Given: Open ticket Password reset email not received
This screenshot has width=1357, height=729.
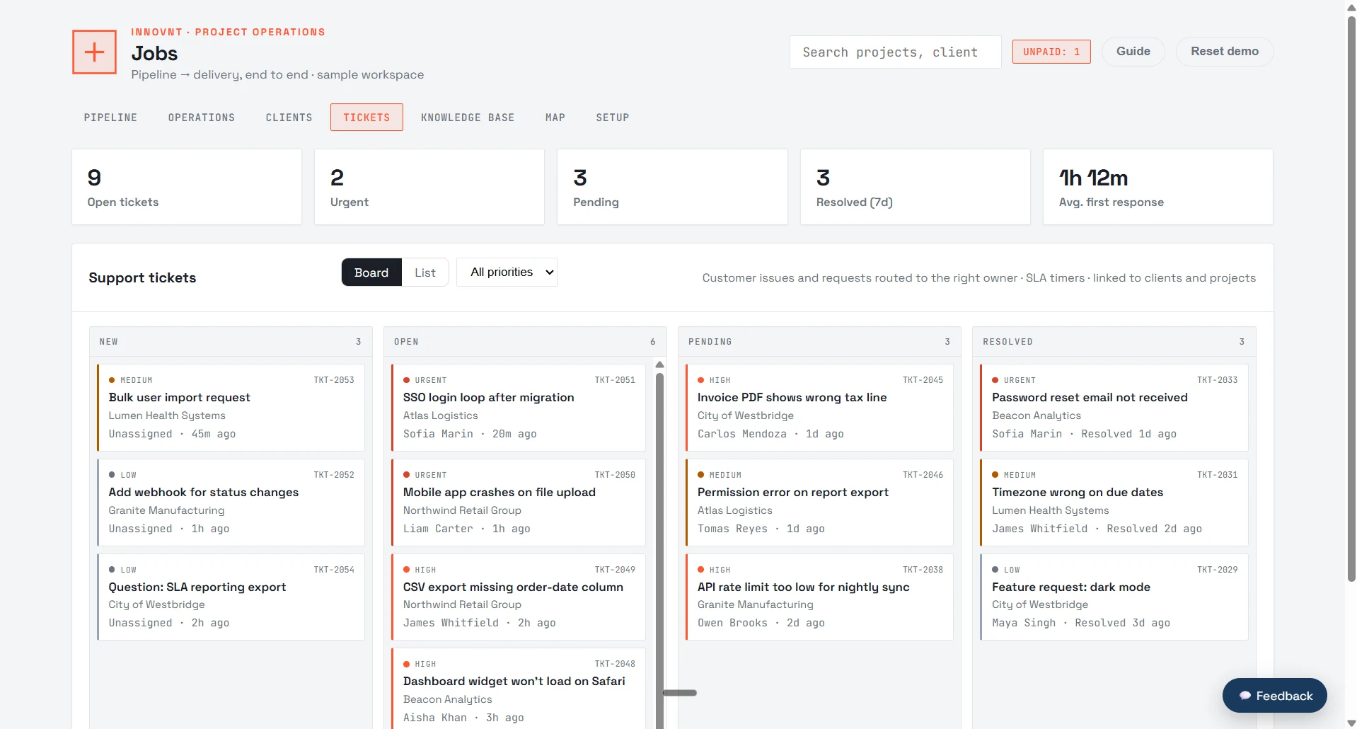Looking at the screenshot, I should point(1114,408).
